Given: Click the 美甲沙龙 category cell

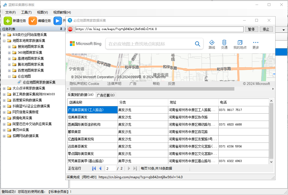Looking at the screenshot, I should [x=143, y=161].
